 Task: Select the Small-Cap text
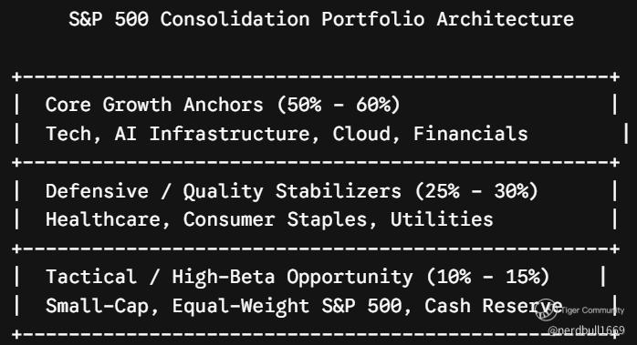click(x=97, y=306)
